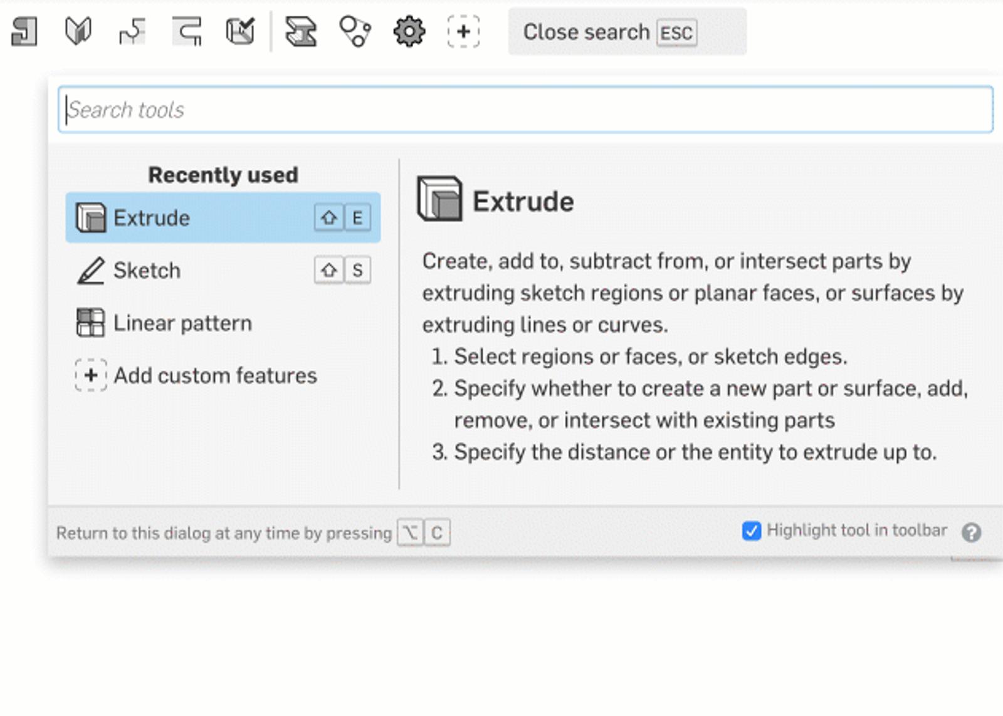The image size is (1003, 716).
Task: Click the checkmark cube toolbar icon
Action: tap(240, 31)
